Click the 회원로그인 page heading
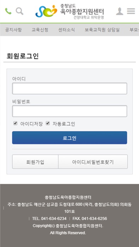Screen dimensions: 139x247 (22, 56)
